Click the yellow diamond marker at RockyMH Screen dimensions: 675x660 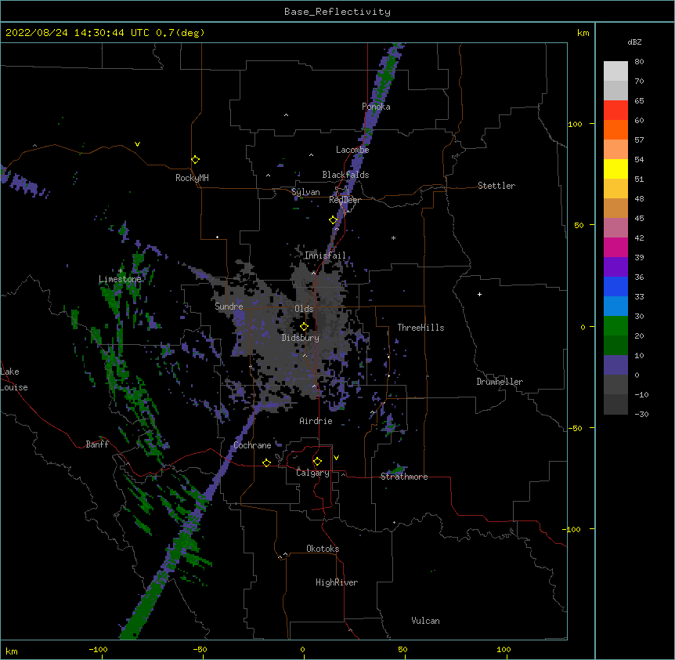pyautogui.click(x=196, y=160)
